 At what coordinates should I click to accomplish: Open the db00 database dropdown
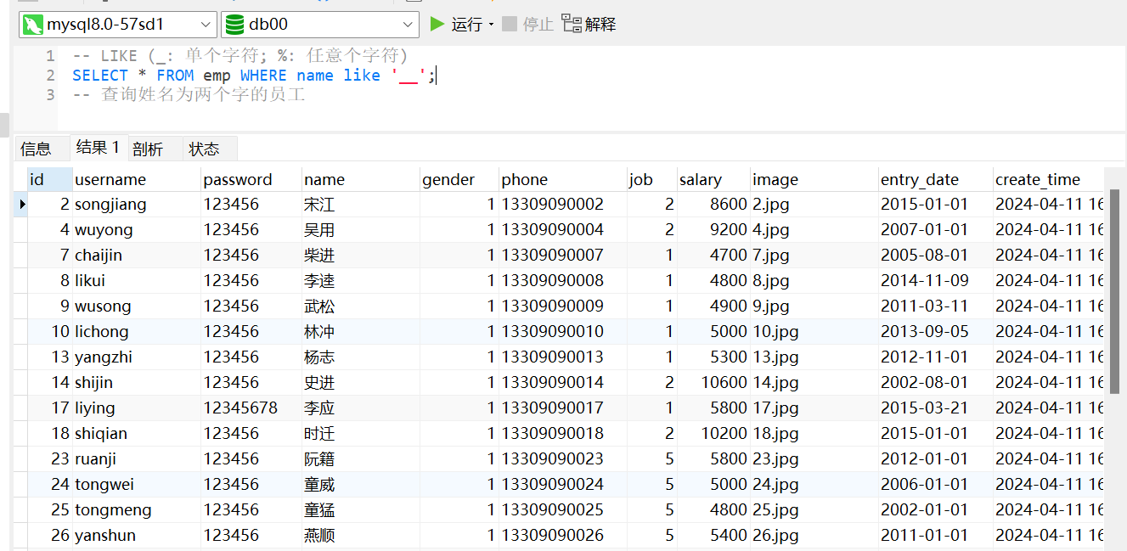coord(407,24)
